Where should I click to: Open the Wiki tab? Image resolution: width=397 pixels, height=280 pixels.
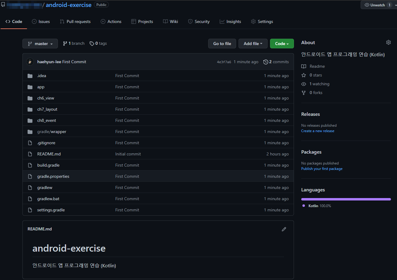(x=170, y=21)
